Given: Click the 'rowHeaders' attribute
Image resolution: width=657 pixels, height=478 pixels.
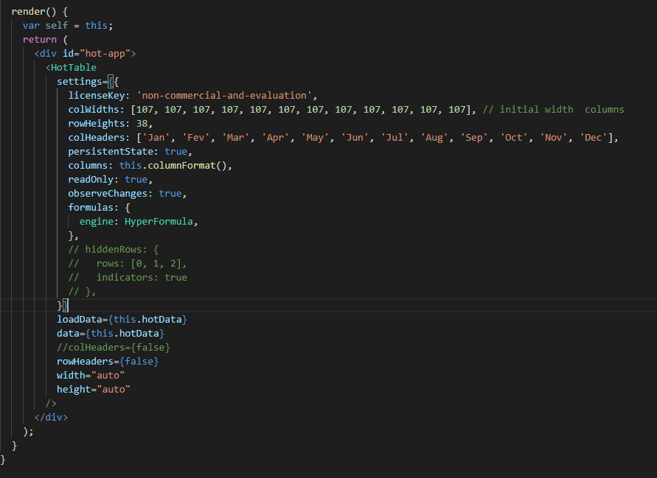Looking at the screenshot, I should click(85, 362).
